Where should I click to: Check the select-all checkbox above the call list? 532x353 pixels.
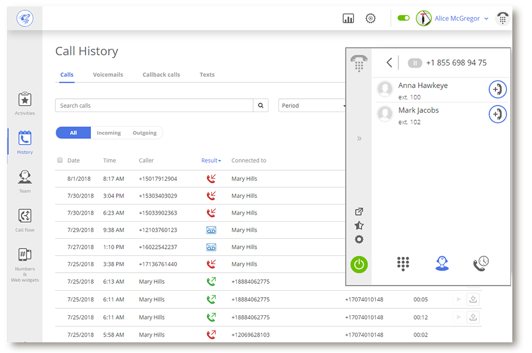point(60,160)
